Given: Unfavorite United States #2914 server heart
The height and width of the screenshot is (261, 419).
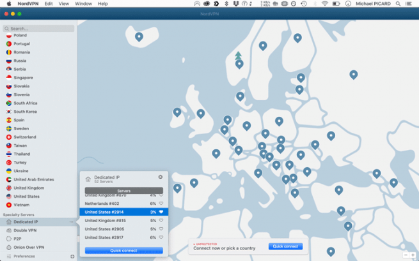Looking at the screenshot, I should pos(161,211).
